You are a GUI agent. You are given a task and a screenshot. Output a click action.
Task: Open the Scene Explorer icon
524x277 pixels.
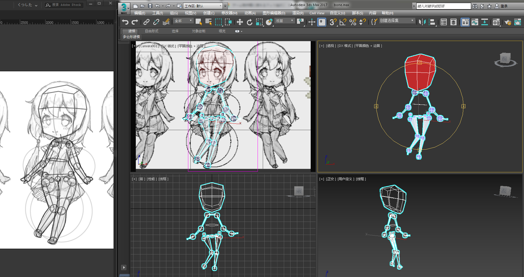click(x=444, y=22)
